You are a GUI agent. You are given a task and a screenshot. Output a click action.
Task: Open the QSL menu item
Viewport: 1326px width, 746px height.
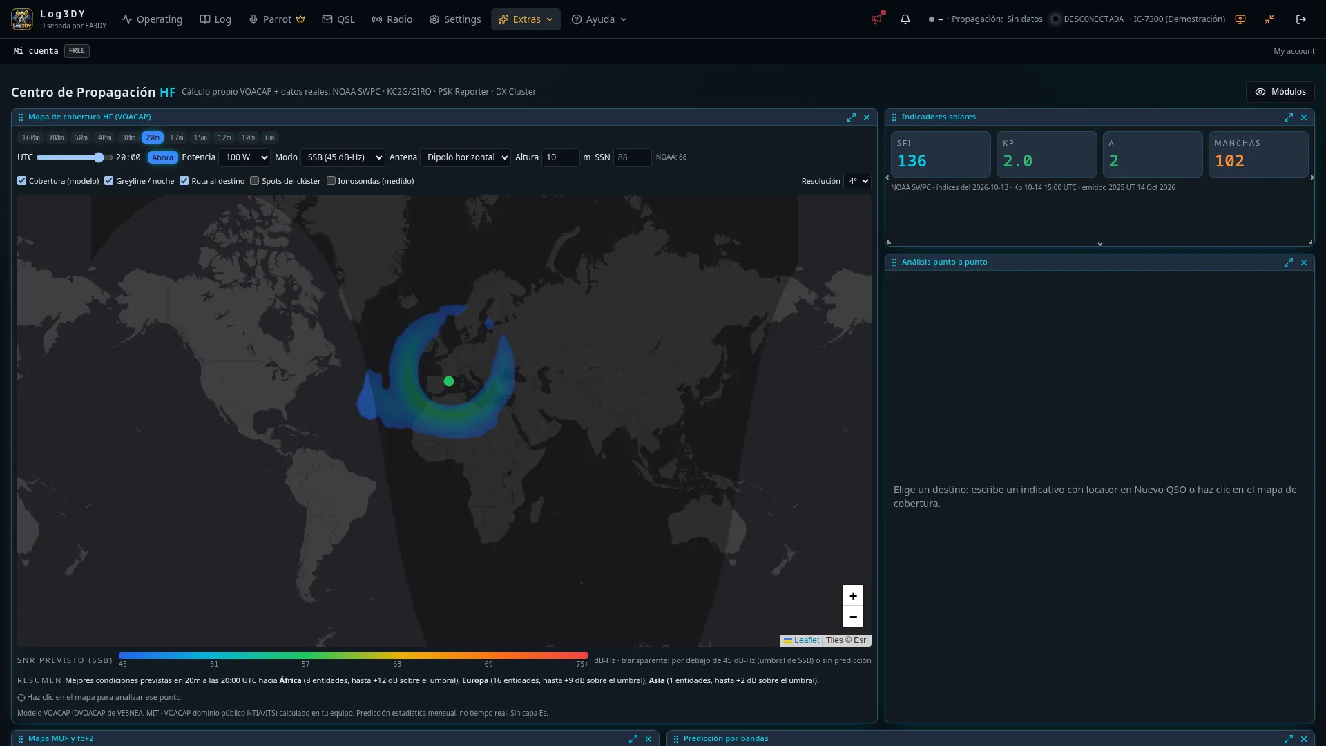pos(338,19)
